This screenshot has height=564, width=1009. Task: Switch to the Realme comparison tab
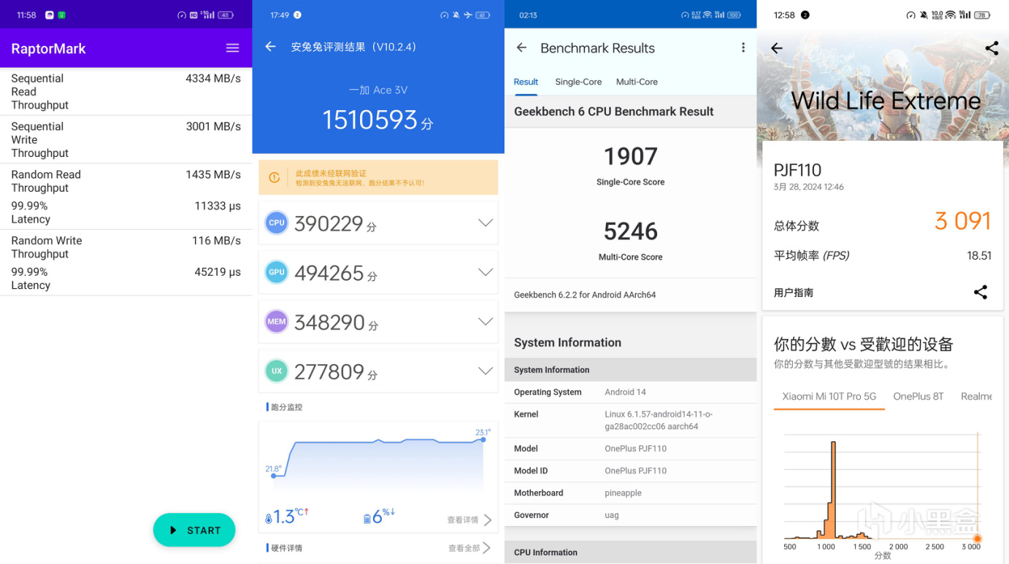click(976, 396)
